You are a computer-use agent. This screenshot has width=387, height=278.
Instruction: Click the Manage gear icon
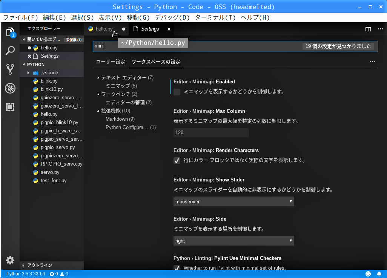point(10,260)
